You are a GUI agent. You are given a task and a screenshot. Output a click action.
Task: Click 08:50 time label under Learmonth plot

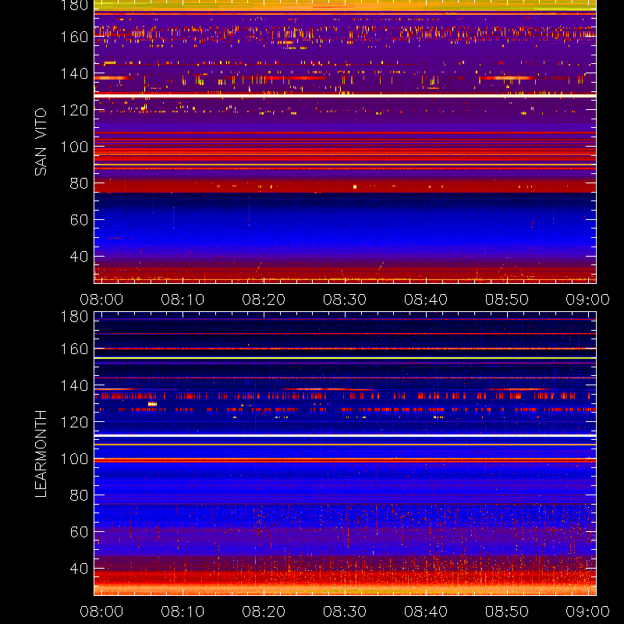[506, 612]
